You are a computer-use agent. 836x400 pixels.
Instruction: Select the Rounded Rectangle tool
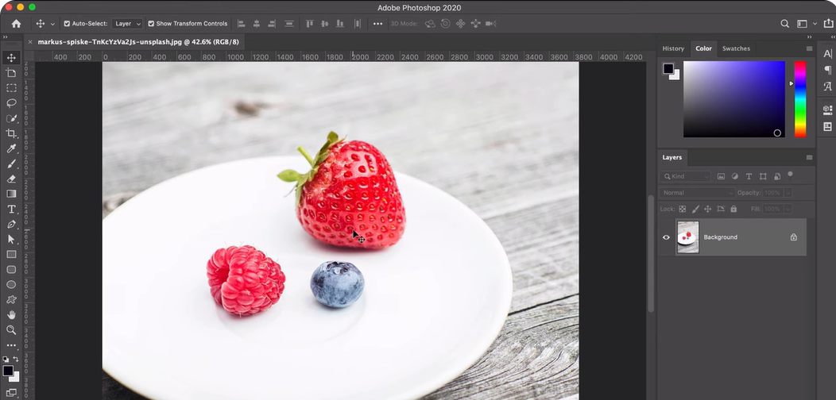pos(11,270)
